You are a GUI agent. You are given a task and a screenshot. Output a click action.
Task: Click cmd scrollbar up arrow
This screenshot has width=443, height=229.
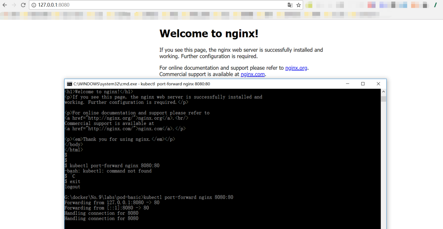[x=383, y=92]
